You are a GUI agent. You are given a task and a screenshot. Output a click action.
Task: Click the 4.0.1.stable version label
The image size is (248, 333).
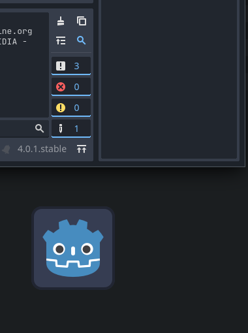tap(42, 149)
